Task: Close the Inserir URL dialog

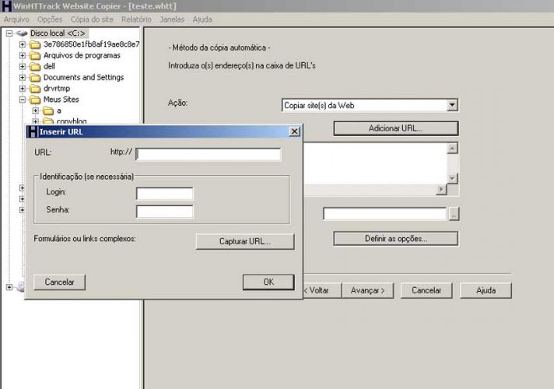Action: click(294, 131)
